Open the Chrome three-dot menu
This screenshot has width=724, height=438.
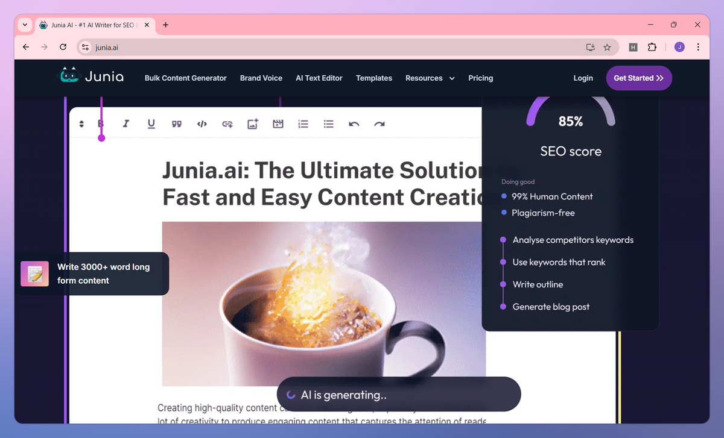[698, 47]
